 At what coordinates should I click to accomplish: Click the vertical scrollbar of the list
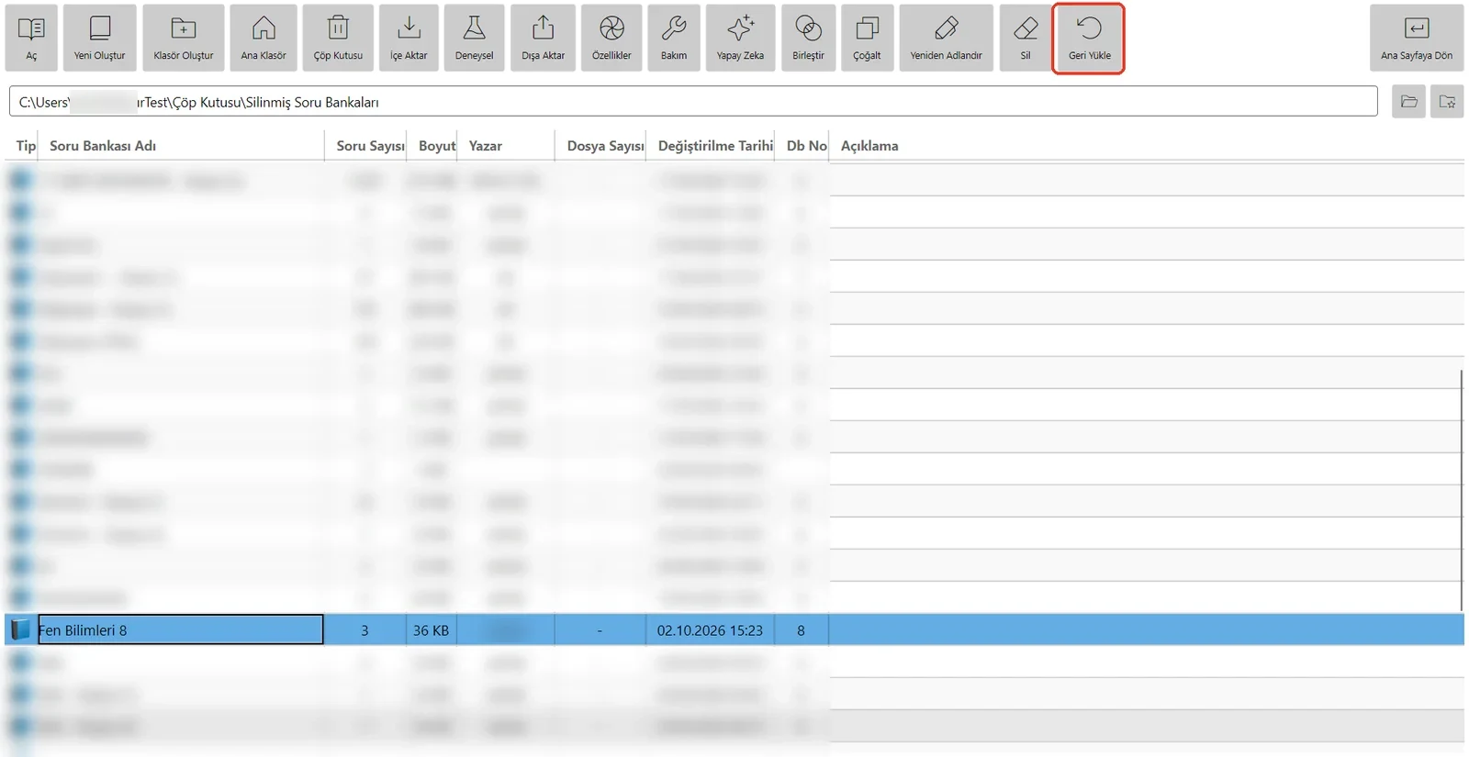(x=1461, y=490)
